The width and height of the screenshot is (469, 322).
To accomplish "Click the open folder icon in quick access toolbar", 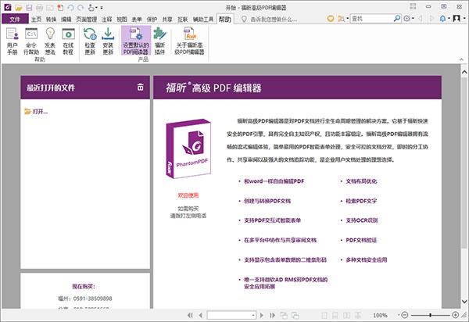I will (x=19, y=8).
